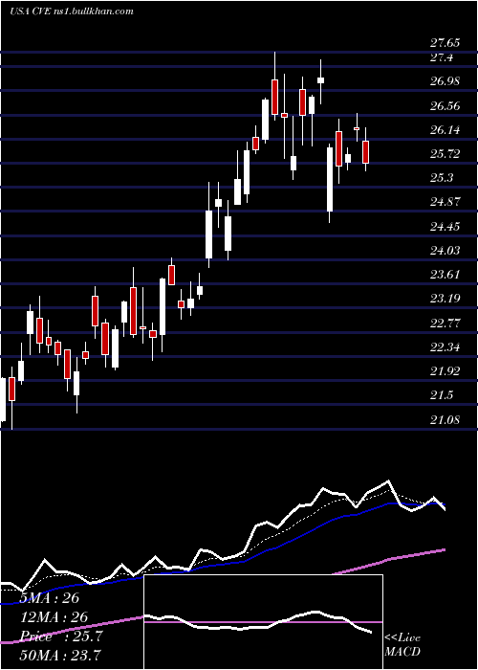The image size is (478, 670).
Task: Click the USA CVE ns1.bullkhan.com watermark
Action: (x=72, y=11)
